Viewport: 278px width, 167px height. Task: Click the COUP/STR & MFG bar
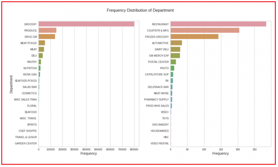(x=205, y=30)
